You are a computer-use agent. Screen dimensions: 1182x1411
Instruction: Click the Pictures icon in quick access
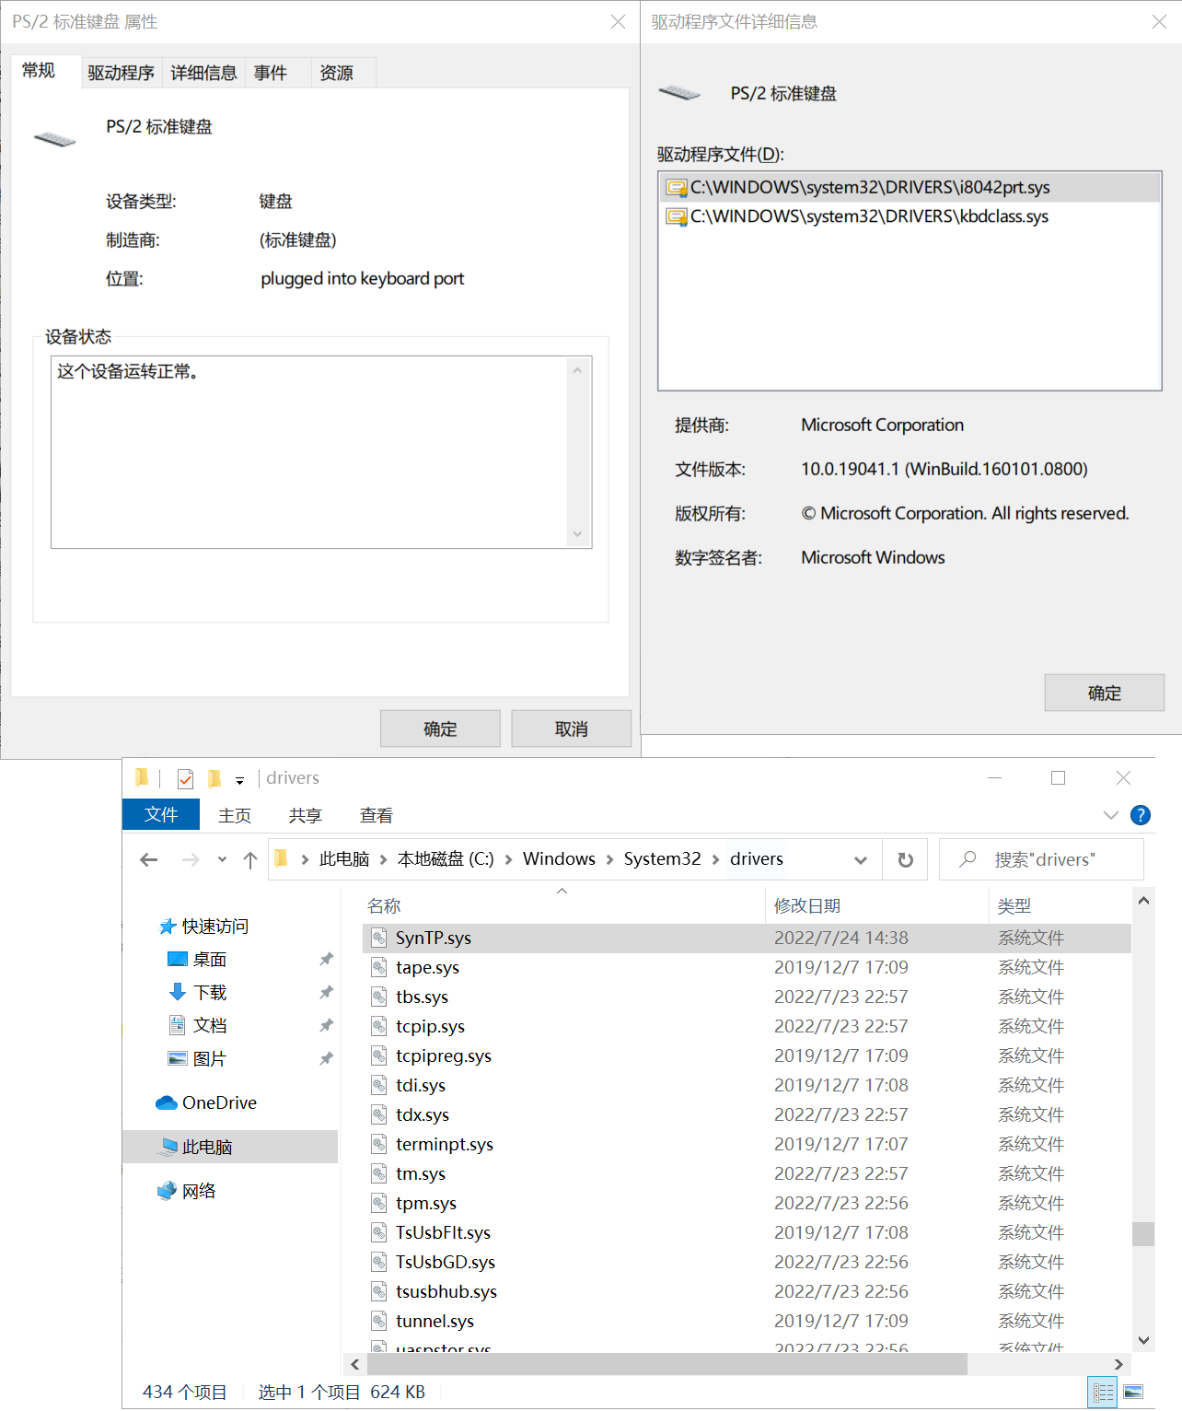[178, 1058]
